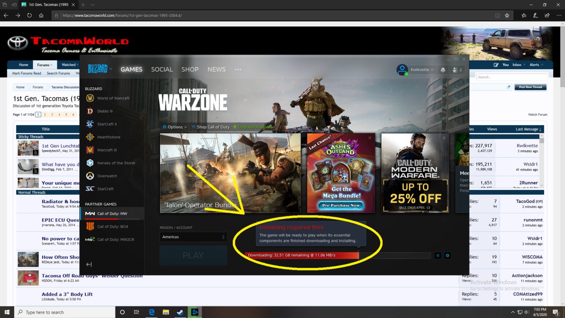The width and height of the screenshot is (565, 318).
Task: Open Windows notification center
Action: pyautogui.click(x=556, y=312)
